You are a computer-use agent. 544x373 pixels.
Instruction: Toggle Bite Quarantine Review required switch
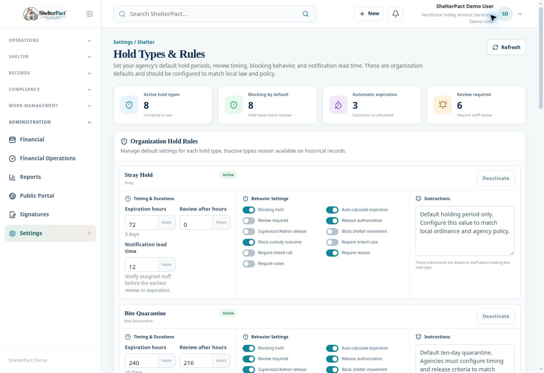point(249,359)
